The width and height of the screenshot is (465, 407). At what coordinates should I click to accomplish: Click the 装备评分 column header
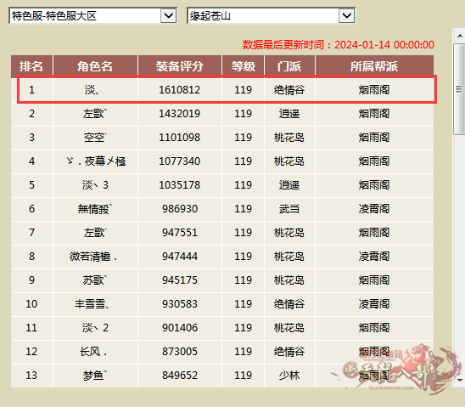180,66
